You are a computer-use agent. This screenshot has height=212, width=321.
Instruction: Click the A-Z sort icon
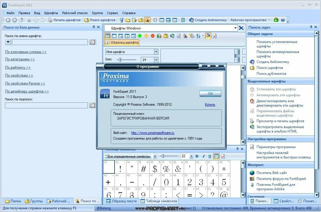(x=198, y=36)
